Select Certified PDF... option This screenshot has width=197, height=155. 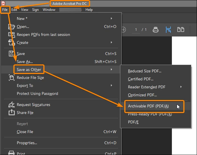156,79
